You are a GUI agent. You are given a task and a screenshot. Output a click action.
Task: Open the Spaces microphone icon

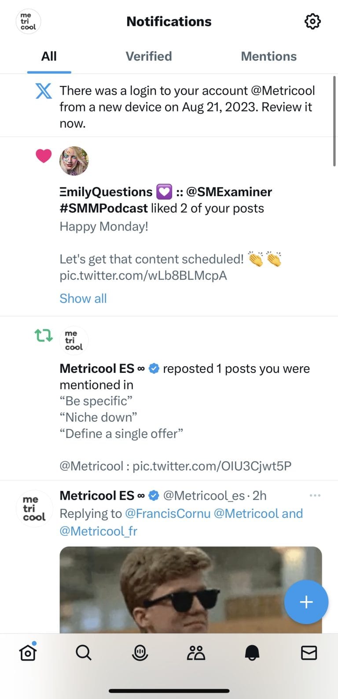[140, 653]
